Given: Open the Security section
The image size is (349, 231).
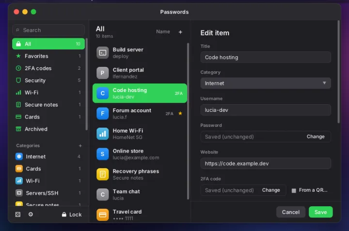Looking at the screenshot, I should tap(48, 80).
